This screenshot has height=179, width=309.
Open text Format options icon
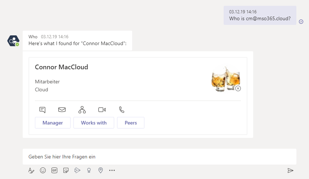click(31, 170)
